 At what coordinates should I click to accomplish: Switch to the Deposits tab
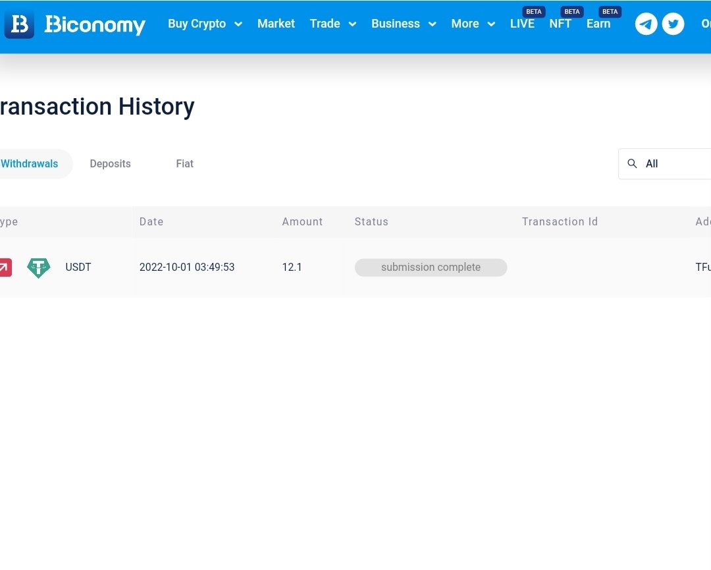click(x=110, y=164)
